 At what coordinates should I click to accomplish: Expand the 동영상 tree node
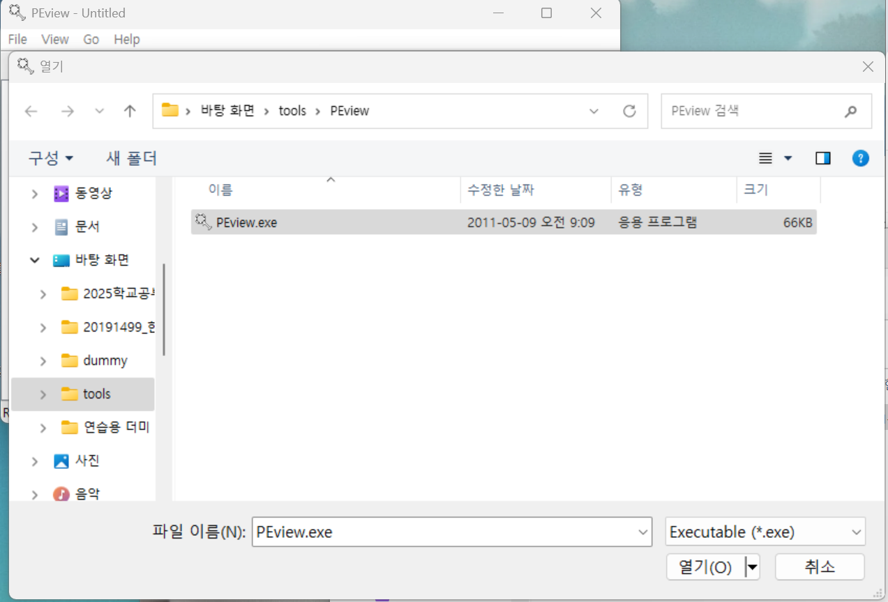[x=35, y=194]
